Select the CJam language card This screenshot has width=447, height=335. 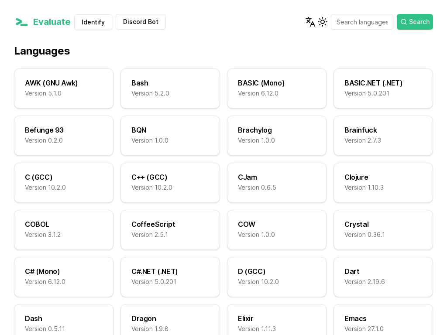click(x=277, y=183)
